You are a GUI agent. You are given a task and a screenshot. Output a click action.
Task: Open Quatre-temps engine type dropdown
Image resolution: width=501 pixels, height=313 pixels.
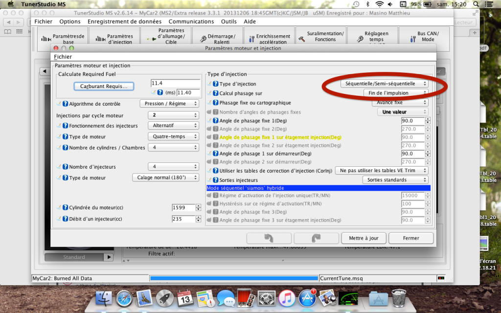coord(174,136)
